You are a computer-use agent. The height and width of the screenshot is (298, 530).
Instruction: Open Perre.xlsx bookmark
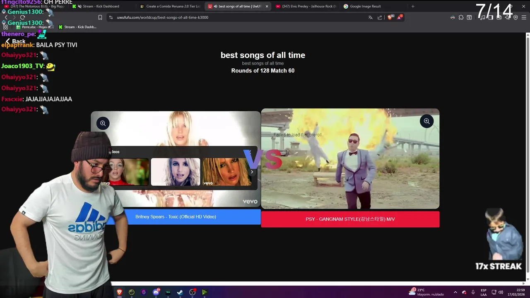click(x=35, y=27)
